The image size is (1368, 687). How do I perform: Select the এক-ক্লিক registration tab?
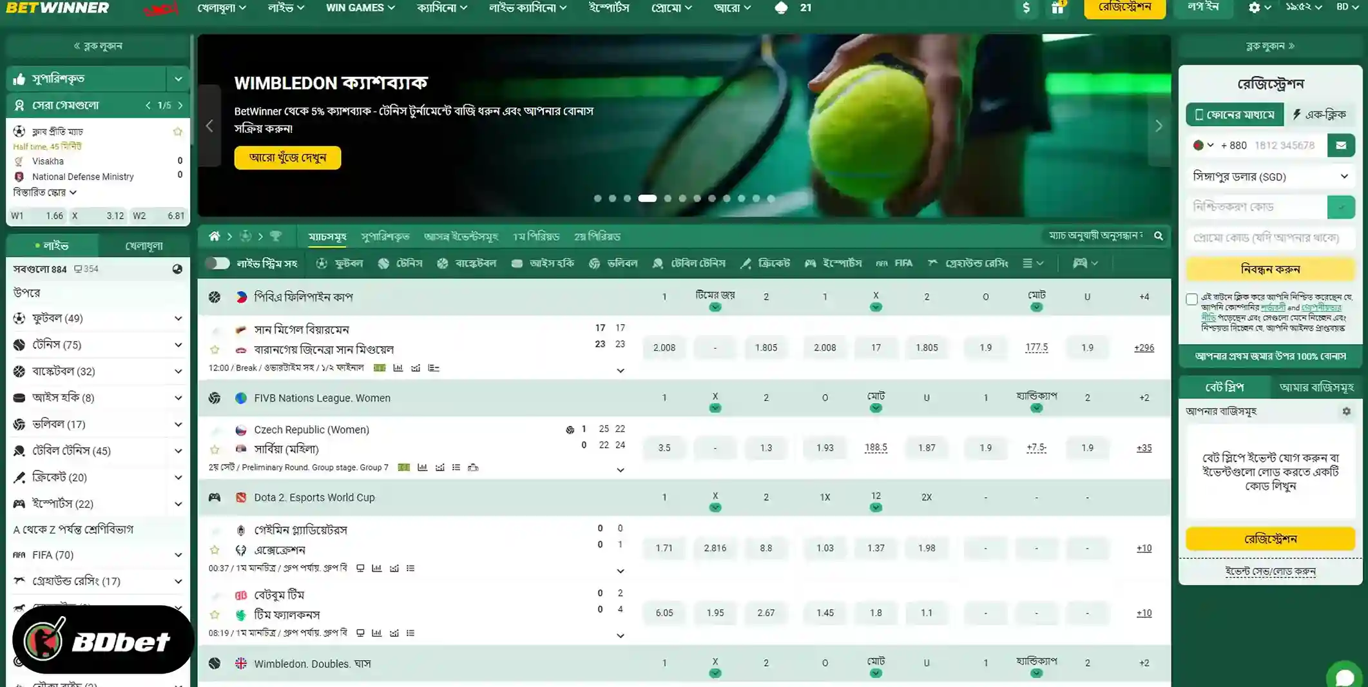pos(1319,115)
